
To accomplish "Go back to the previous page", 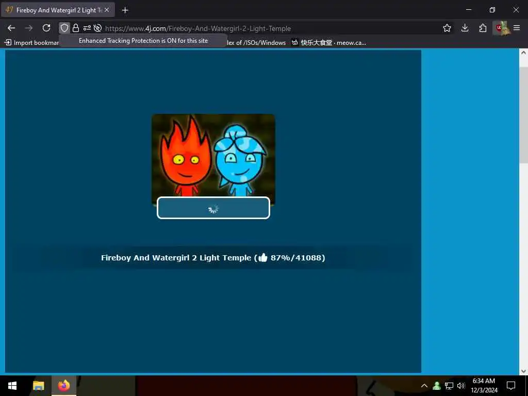I will click(11, 28).
